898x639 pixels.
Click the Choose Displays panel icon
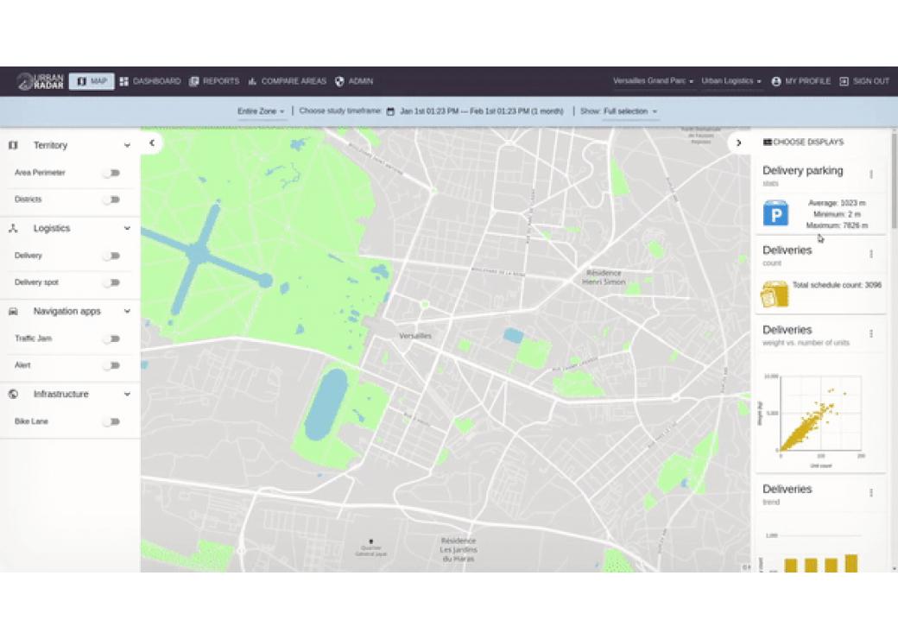coord(768,142)
